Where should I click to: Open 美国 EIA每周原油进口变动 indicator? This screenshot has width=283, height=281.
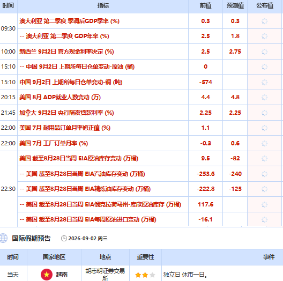click(88, 220)
